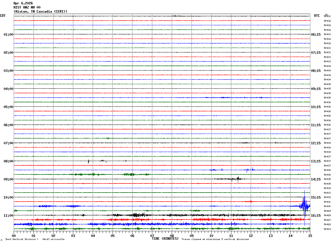Click the 11:15 UTC time label
332x243 pixels.
click(x=316, y=125)
